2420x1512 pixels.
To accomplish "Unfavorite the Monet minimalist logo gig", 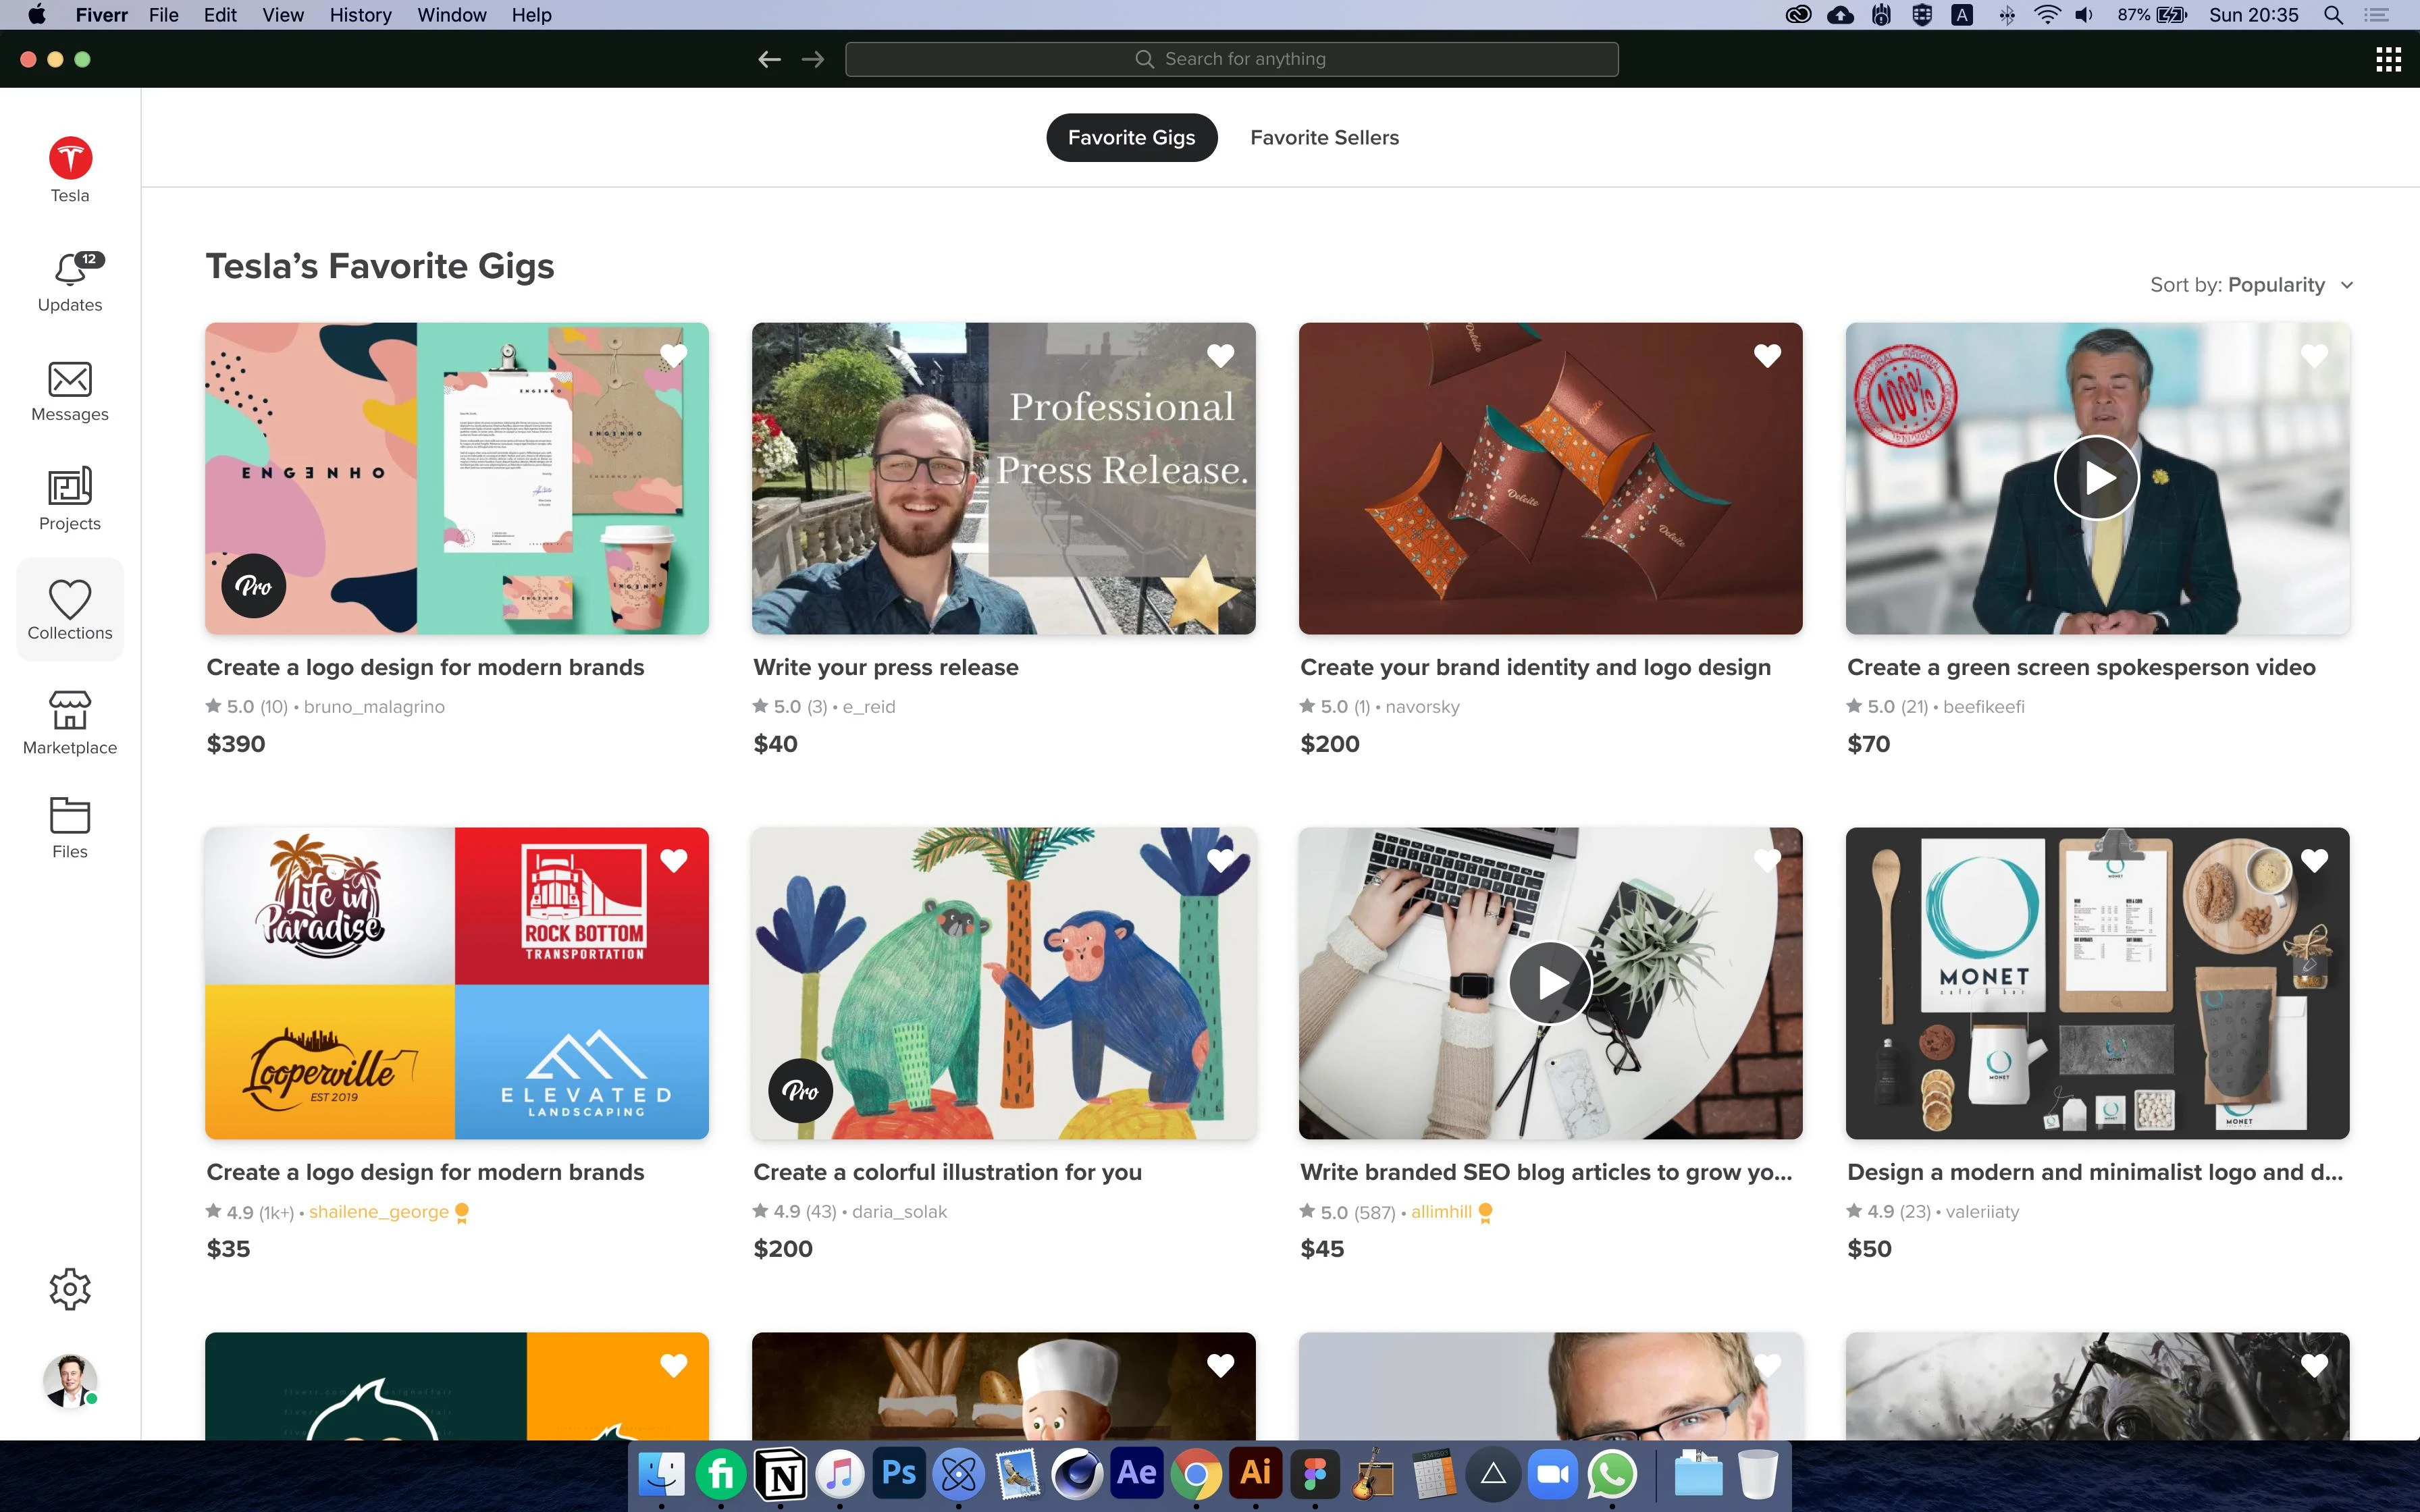I will pyautogui.click(x=2314, y=860).
